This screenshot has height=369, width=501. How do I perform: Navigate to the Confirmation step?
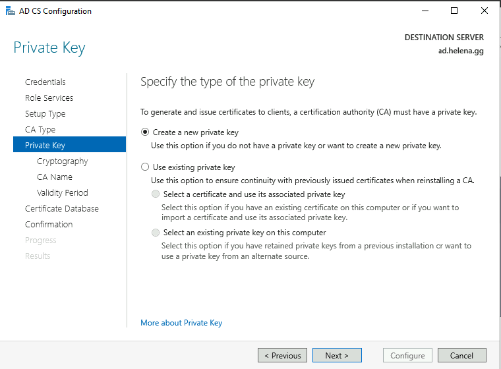pyautogui.click(x=49, y=225)
